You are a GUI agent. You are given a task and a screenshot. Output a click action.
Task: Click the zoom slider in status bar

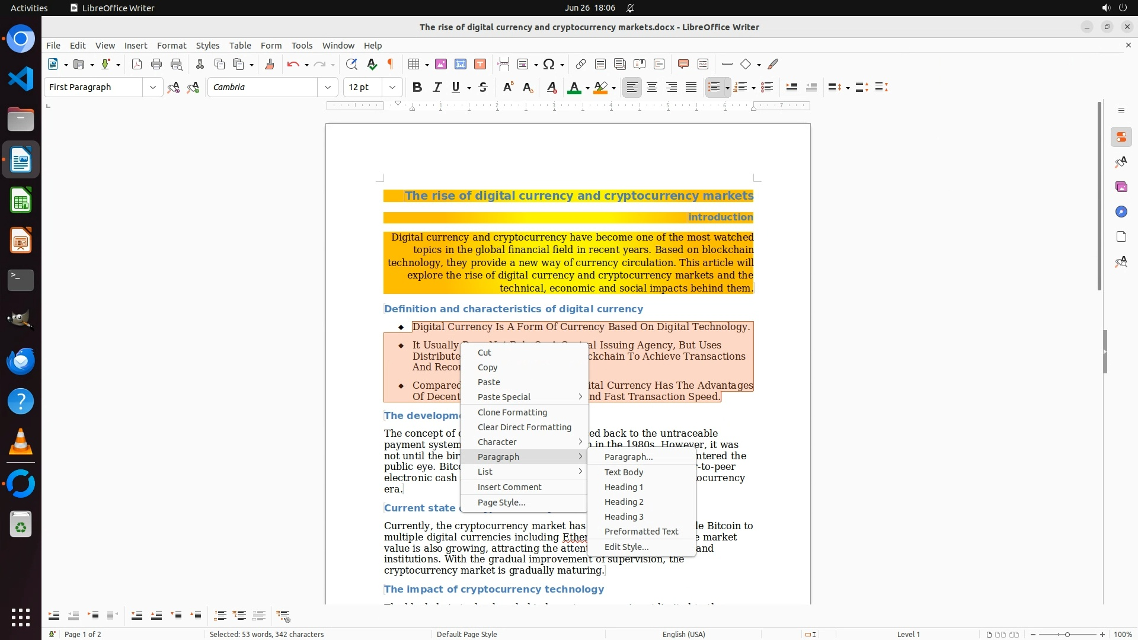click(1067, 634)
